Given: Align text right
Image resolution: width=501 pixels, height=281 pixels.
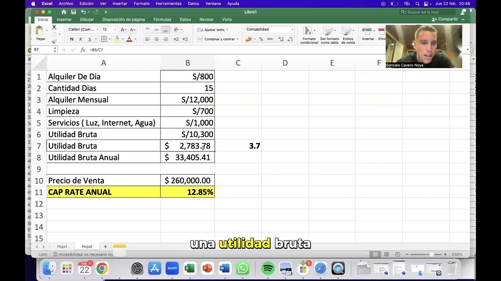Looking at the screenshot, I should 166,39.
